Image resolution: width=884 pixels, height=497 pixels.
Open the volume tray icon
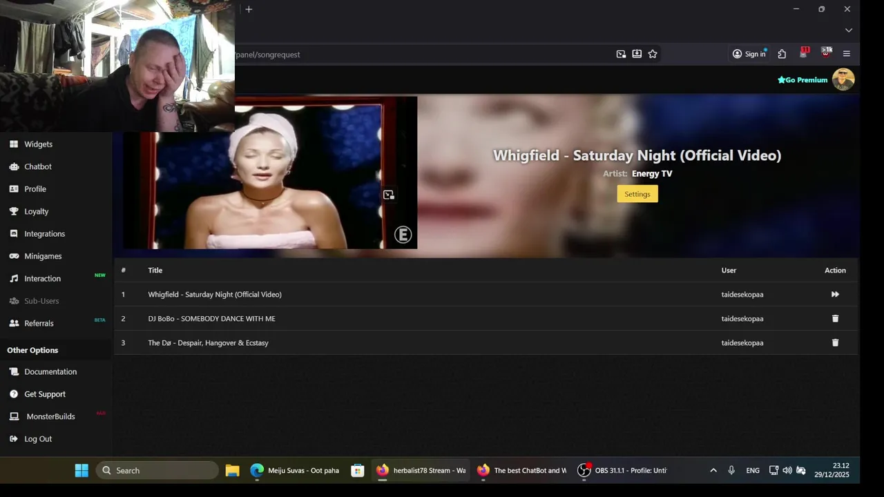[787, 471]
